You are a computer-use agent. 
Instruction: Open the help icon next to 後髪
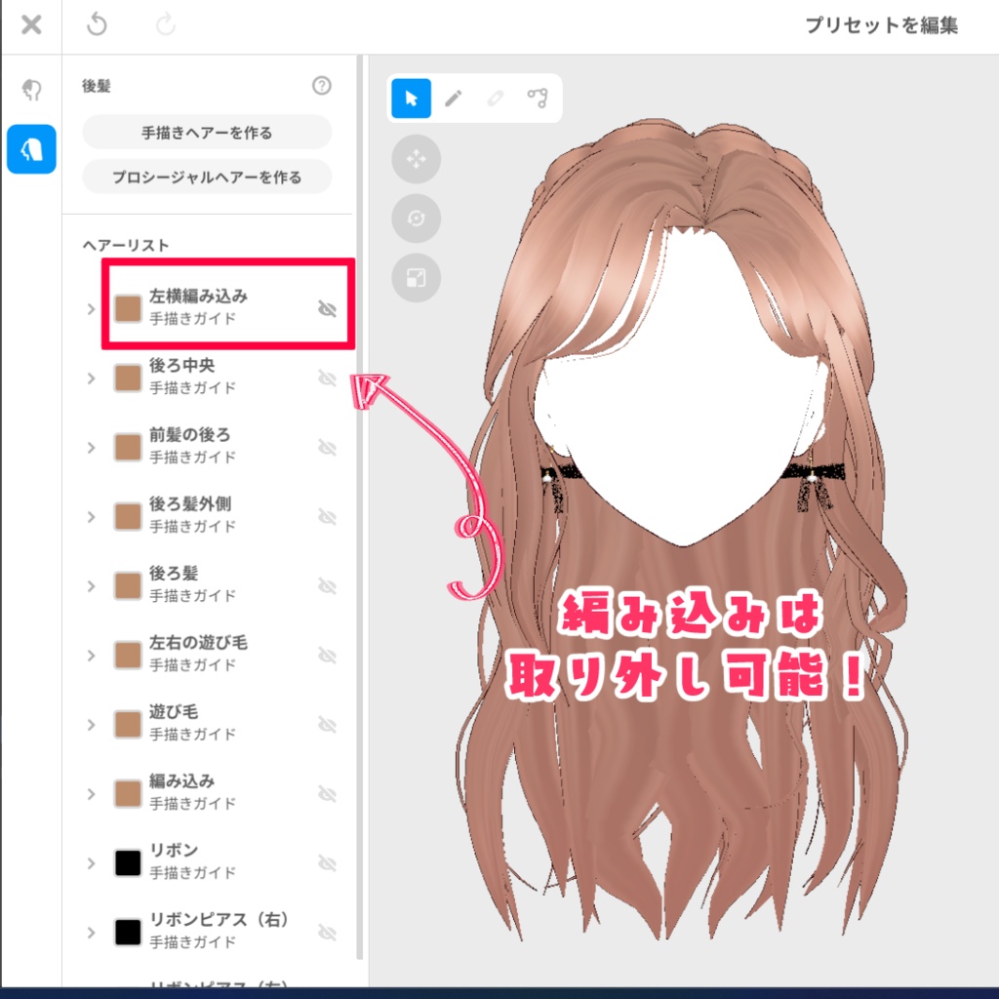(322, 86)
